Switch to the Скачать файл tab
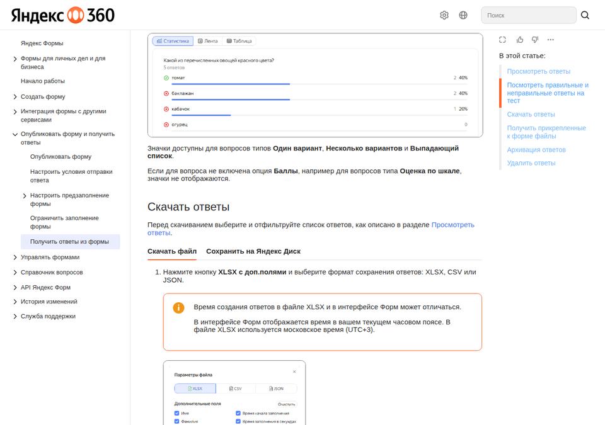This screenshot has height=425, width=605. (172, 251)
